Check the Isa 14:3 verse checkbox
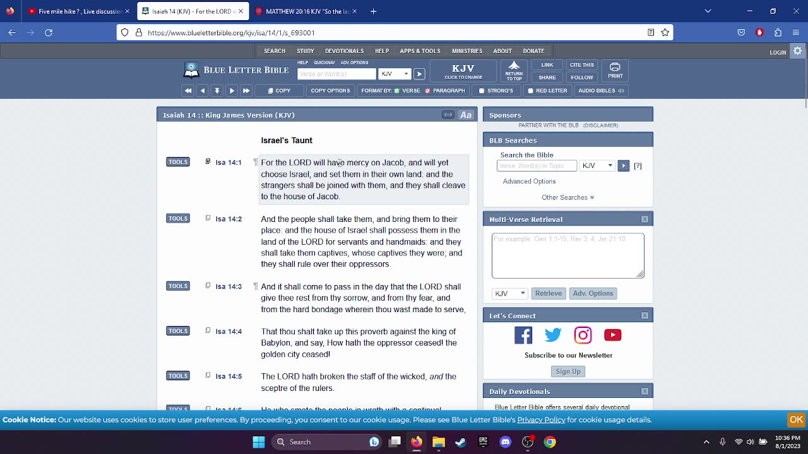 (208, 286)
